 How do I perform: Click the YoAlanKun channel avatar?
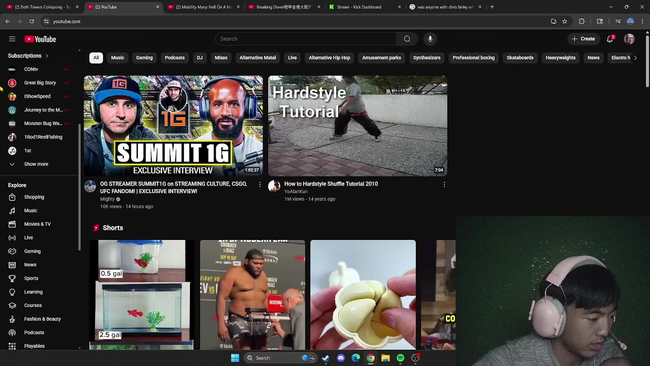click(x=274, y=186)
